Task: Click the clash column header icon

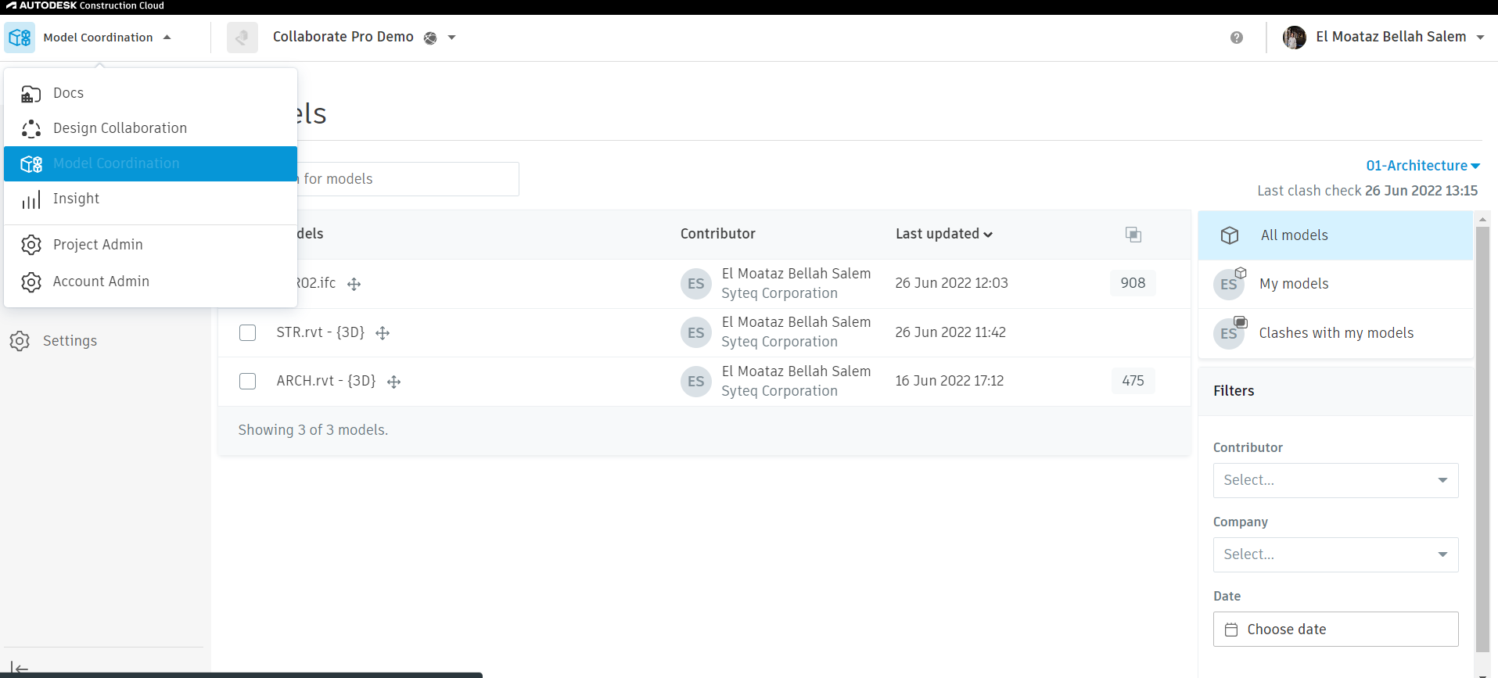Action: click(1133, 235)
